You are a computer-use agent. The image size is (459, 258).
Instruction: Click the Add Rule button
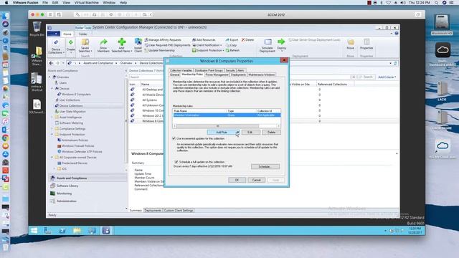tap(222, 132)
